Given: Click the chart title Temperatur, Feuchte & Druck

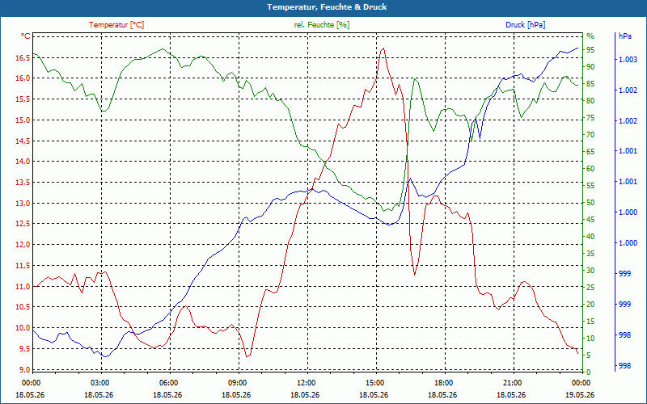Looking at the screenshot, I should (327, 7).
